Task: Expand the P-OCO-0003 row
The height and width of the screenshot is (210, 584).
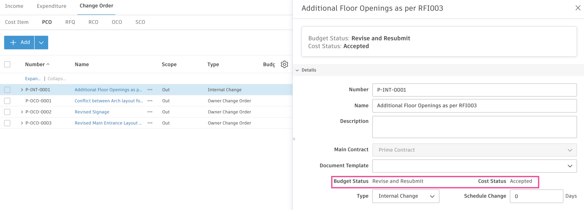Action: 22,123
